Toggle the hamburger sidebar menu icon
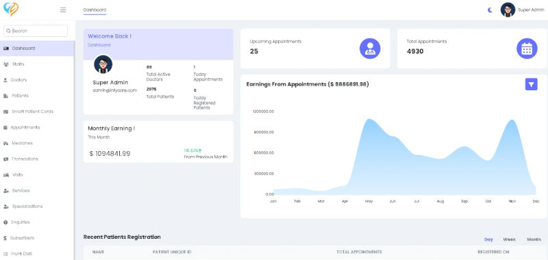Screen dimensions: 548x260 click(63, 10)
